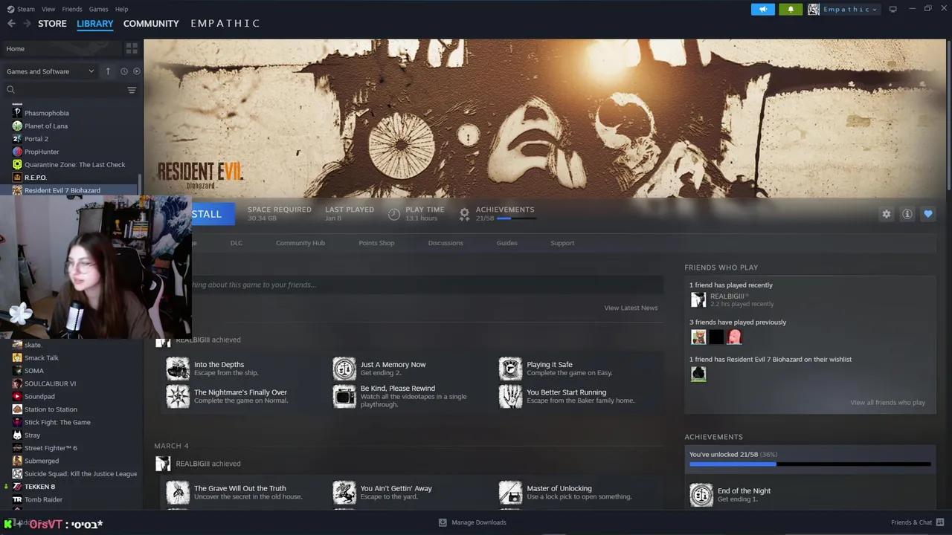Open the Guides tab
This screenshot has height=535, width=952.
coord(506,243)
